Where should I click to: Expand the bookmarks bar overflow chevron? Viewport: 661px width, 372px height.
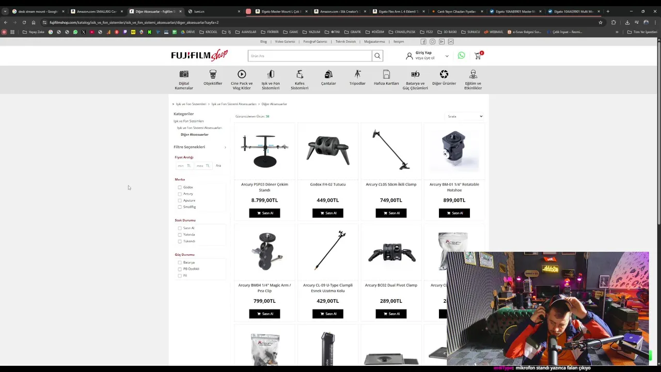(x=617, y=32)
